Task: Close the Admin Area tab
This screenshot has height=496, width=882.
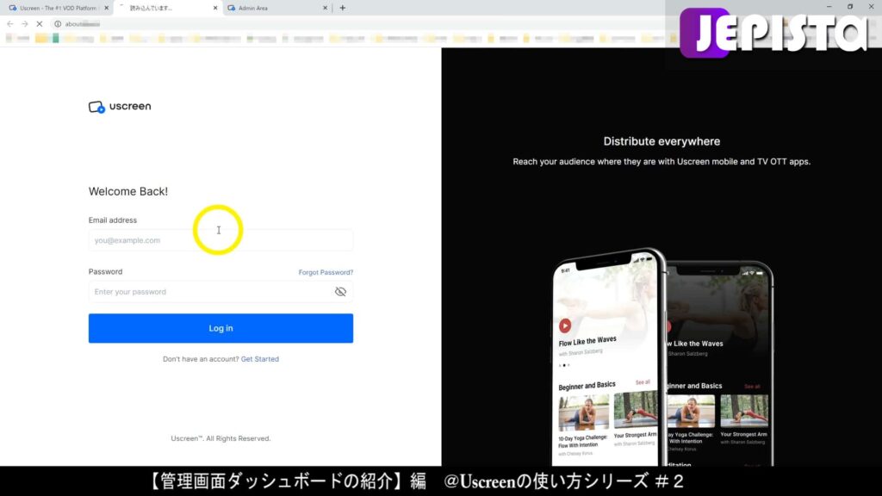Action: tap(325, 8)
